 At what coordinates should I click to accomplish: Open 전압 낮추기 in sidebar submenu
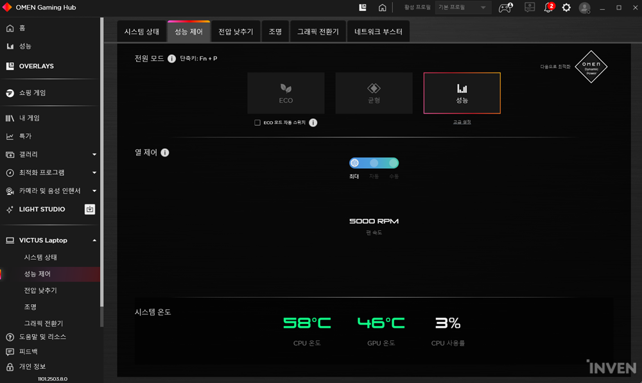click(40, 291)
